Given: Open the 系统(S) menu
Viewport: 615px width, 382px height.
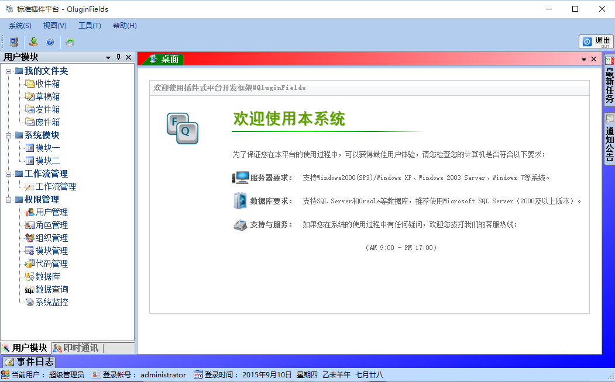Looking at the screenshot, I should click(x=20, y=26).
